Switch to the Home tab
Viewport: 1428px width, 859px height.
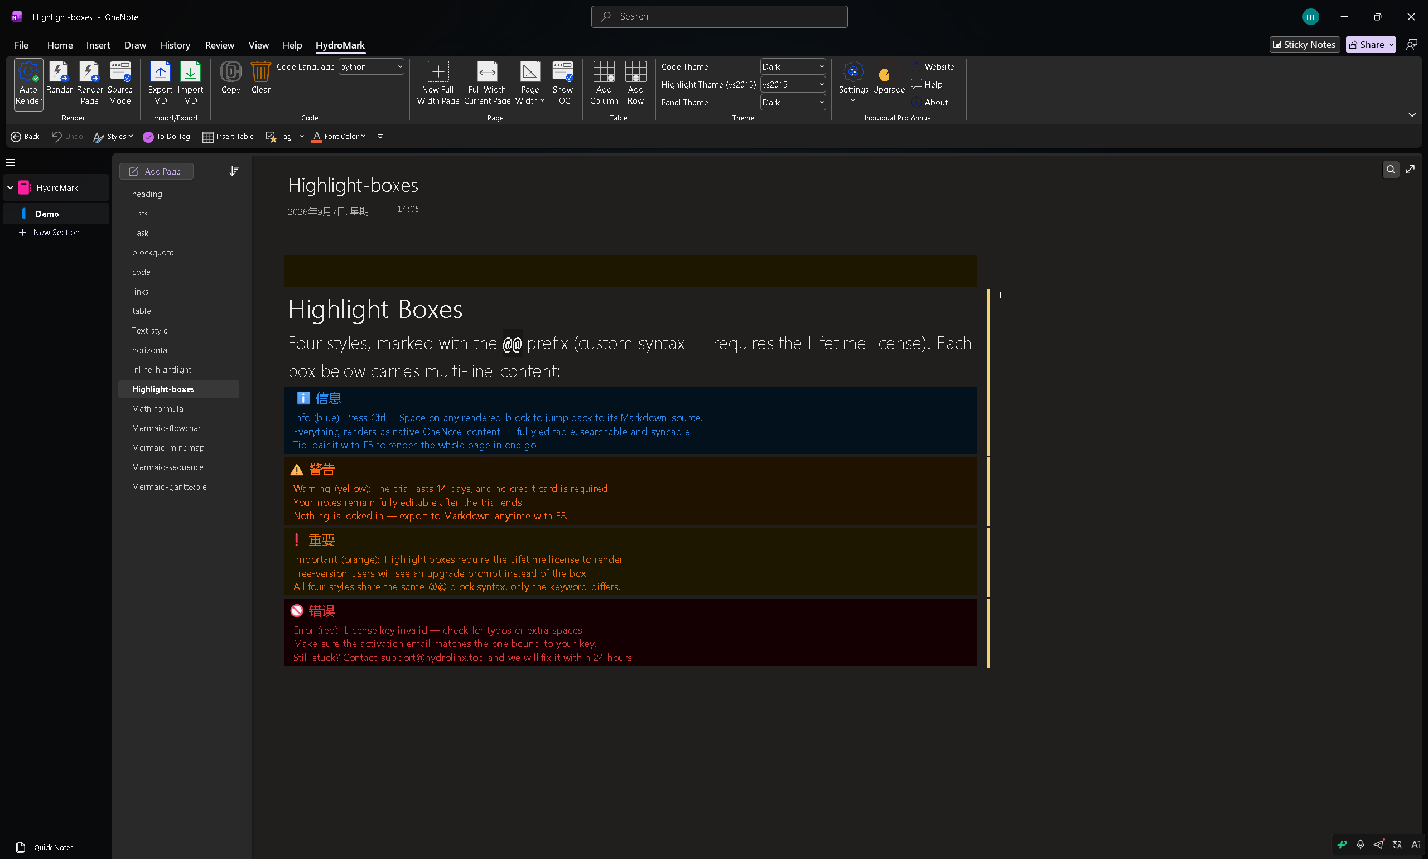pyautogui.click(x=60, y=45)
